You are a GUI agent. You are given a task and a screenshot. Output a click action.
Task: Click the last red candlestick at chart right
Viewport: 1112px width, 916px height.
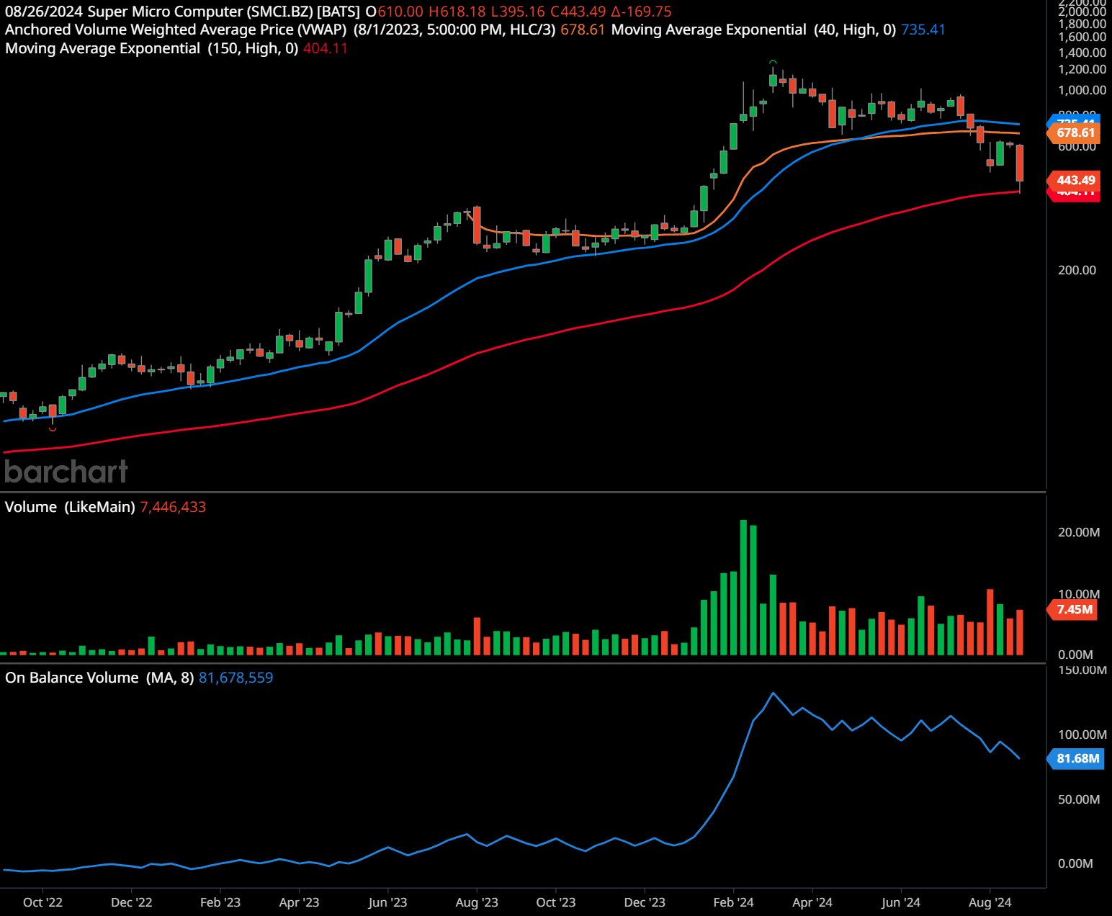click(x=1020, y=163)
